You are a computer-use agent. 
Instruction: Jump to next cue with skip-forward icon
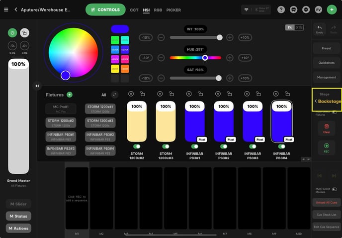tap(334, 175)
